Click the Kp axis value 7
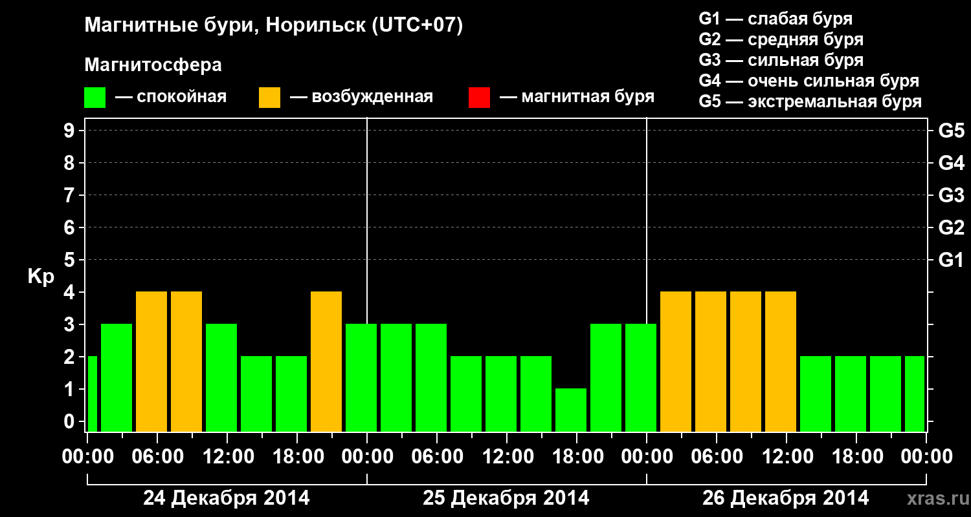The image size is (971, 517). (71, 195)
